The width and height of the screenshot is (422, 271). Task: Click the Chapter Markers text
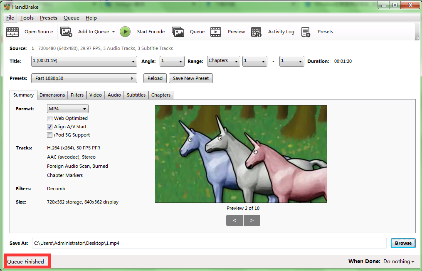pos(65,175)
